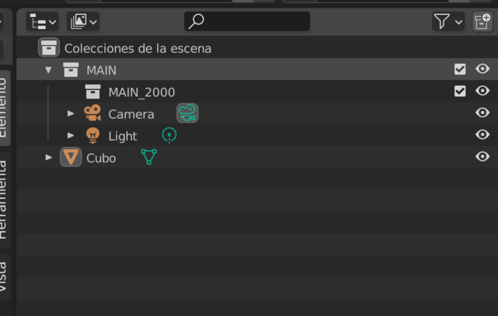The width and height of the screenshot is (498, 316).
Task: Expand the Camera object tree
Action: (71, 113)
